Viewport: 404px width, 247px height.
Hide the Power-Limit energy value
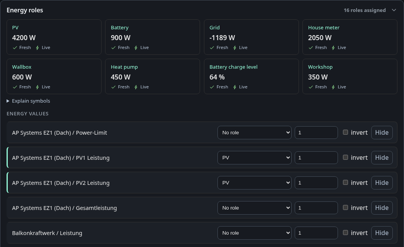pos(382,132)
